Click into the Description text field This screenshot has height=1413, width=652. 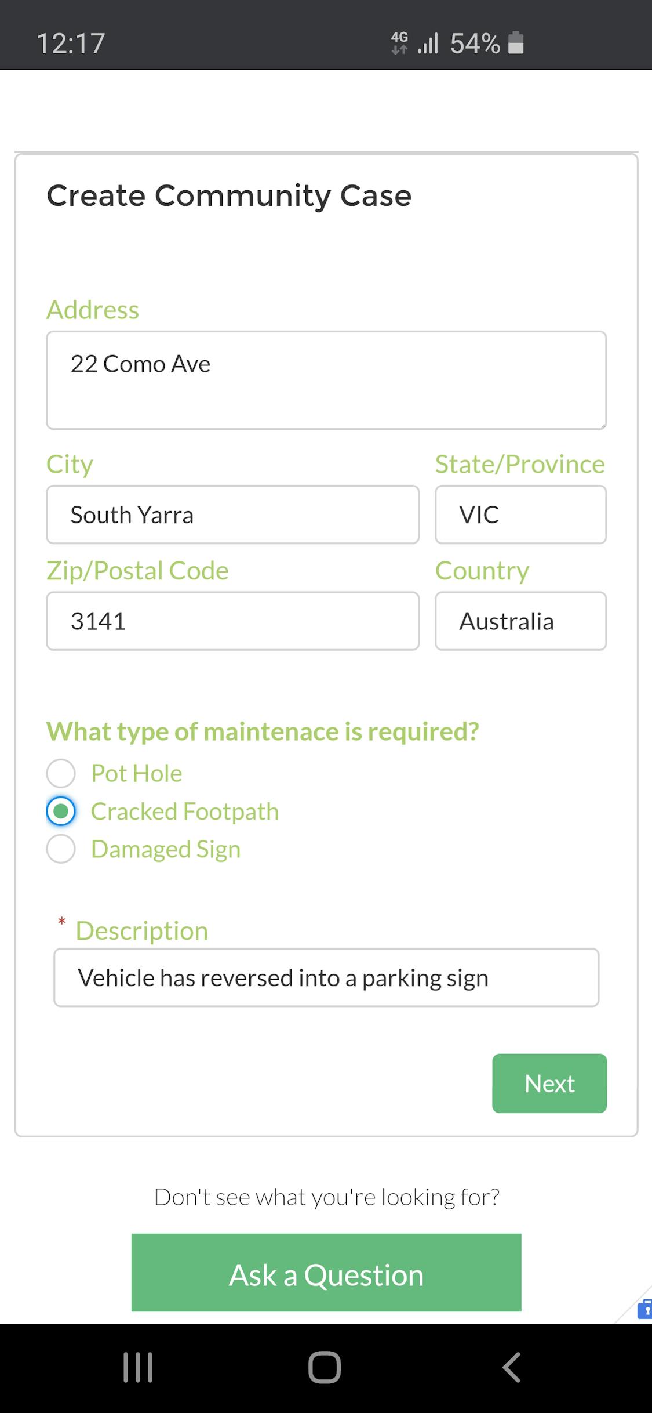click(326, 978)
